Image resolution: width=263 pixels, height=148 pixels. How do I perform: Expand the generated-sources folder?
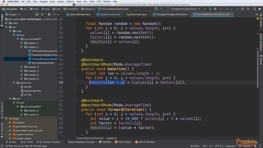coord(10,126)
